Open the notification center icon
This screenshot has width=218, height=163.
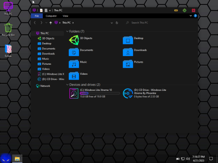211,159
